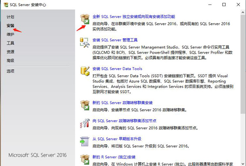The height and width of the screenshot is (166, 246).
Task: Click the SQL Server window title bar icon
Action: point(5,5)
